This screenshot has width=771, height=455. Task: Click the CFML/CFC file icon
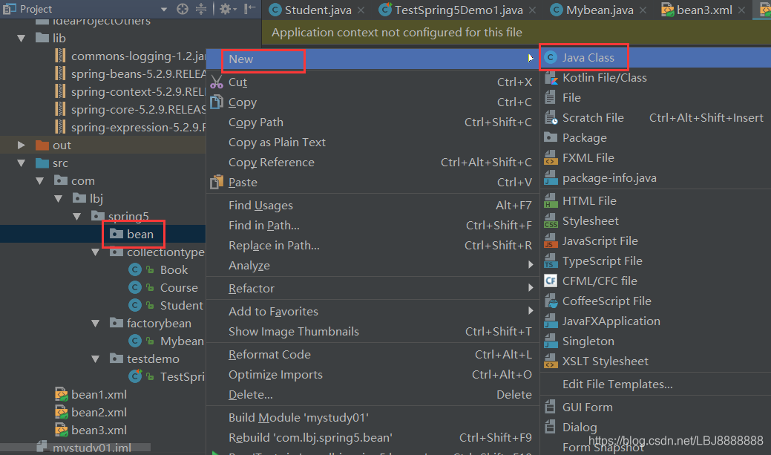click(551, 281)
